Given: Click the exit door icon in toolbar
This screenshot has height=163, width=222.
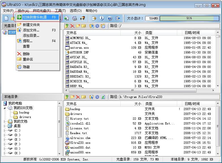Looking at the screenshot, I should [118, 18].
